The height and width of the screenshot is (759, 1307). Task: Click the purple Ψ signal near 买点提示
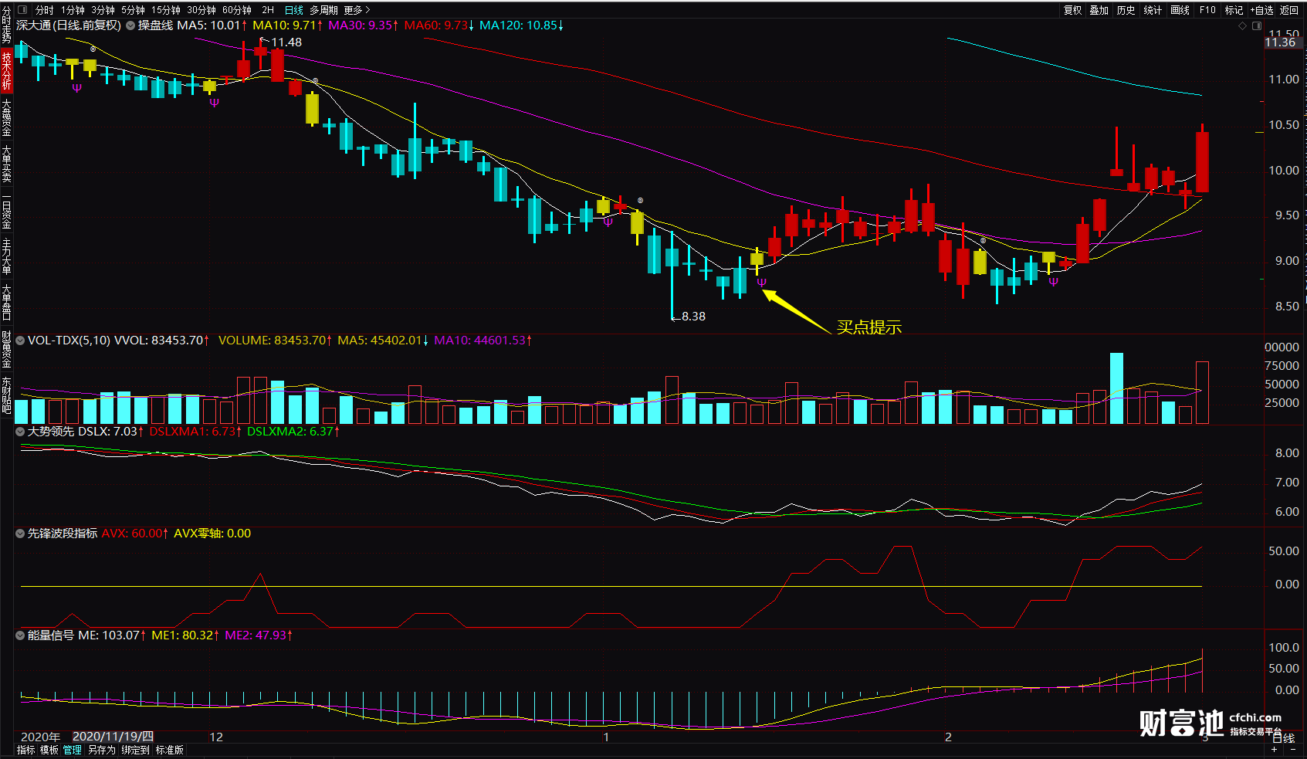tap(762, 283)
